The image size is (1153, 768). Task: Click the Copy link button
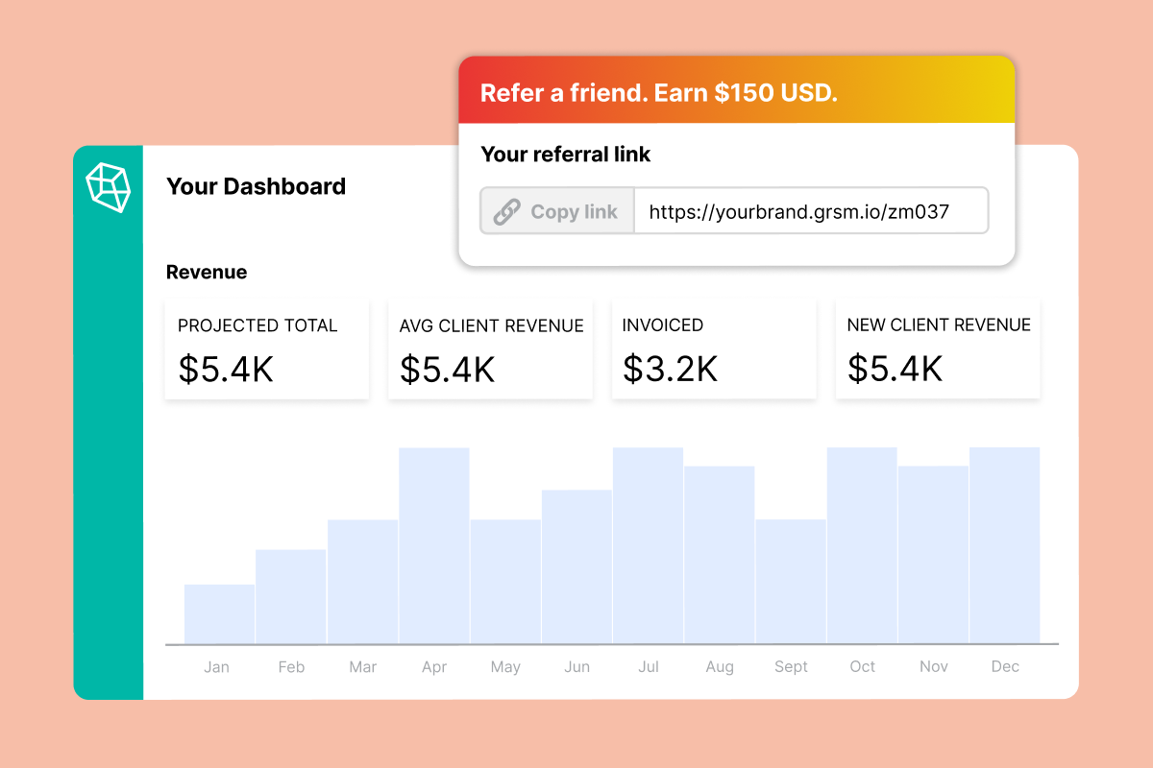pyautogui.click(x=555, y=210)
